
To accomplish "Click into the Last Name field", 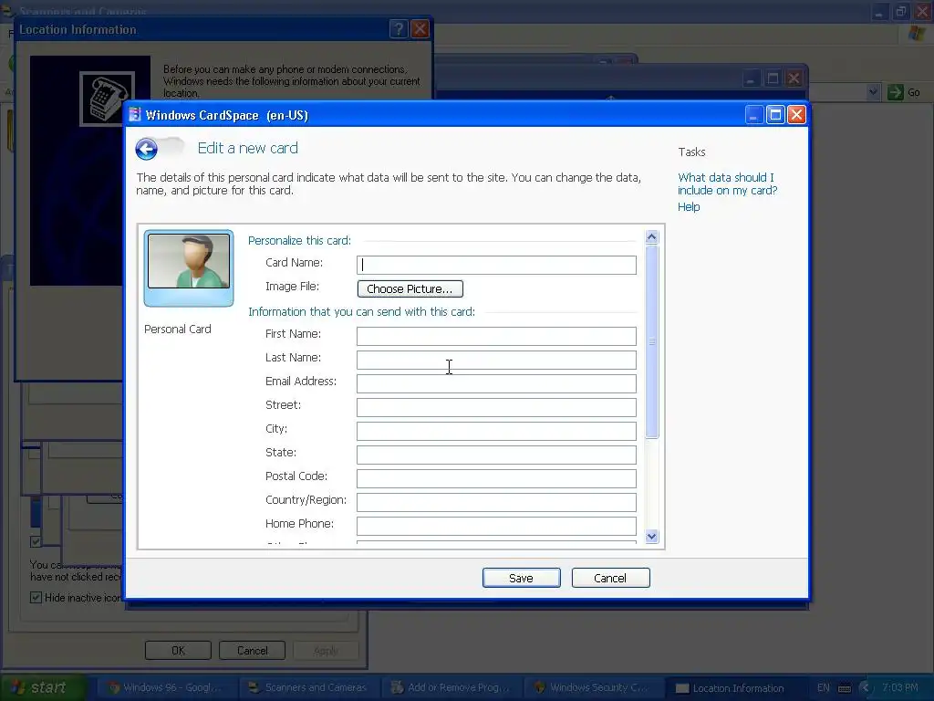I will click(x=496, y=360).
